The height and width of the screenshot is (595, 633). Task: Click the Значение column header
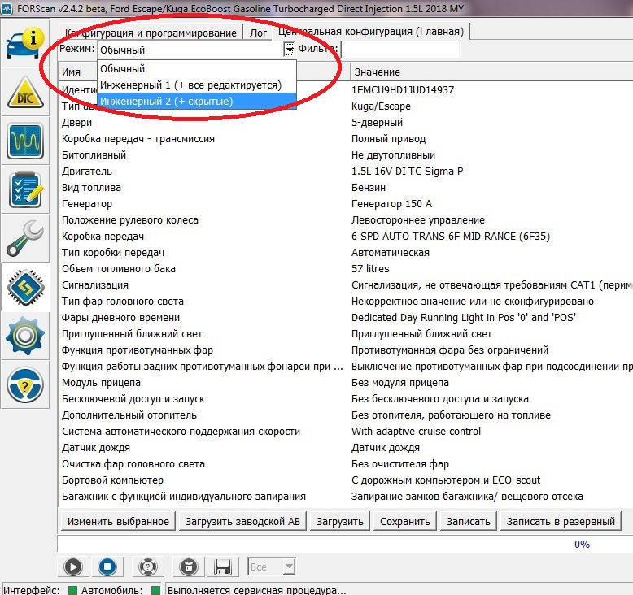click(x=491, y=72)
